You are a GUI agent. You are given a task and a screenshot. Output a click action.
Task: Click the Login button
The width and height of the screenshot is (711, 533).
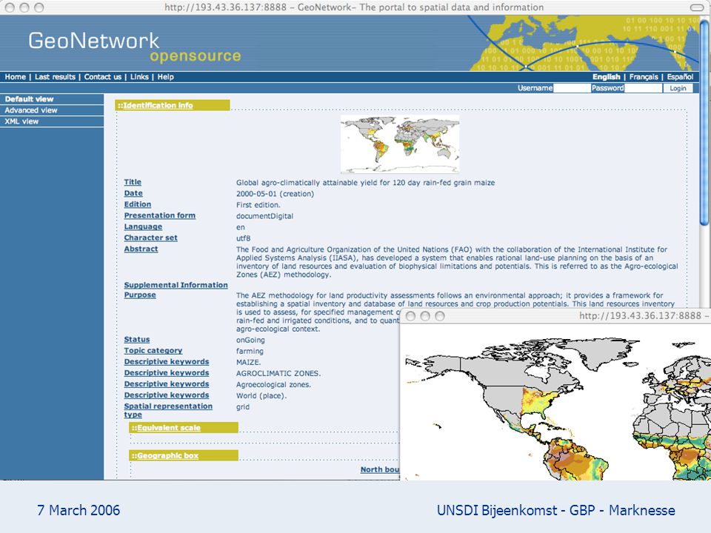click(678, 88)
